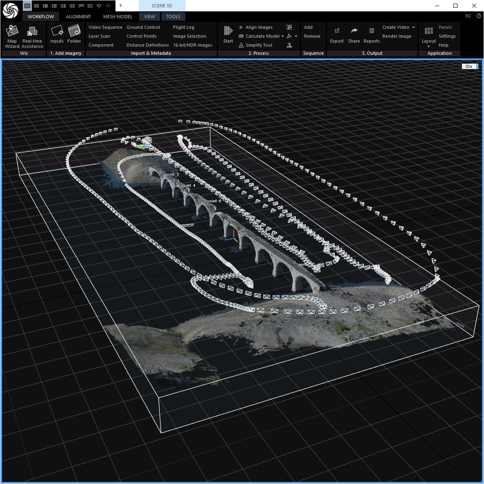Click the RC label in the ribbon
This screenshot has height=484, width=484.
point(468,16)
